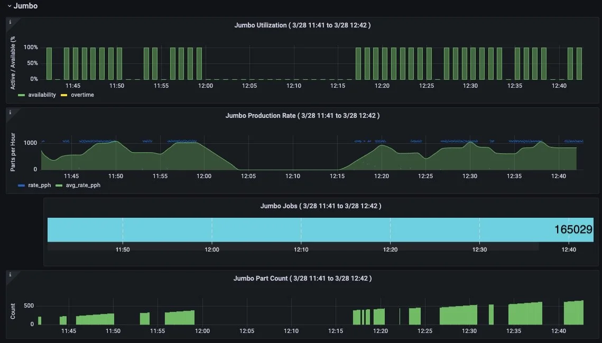The image size is (602, 343).
Task: Open info icon on Jumbo Production Rate panel
Action: point(10,112)
